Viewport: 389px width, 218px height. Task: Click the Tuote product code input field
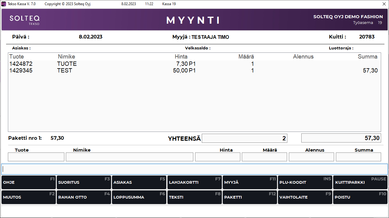[36, 157]
